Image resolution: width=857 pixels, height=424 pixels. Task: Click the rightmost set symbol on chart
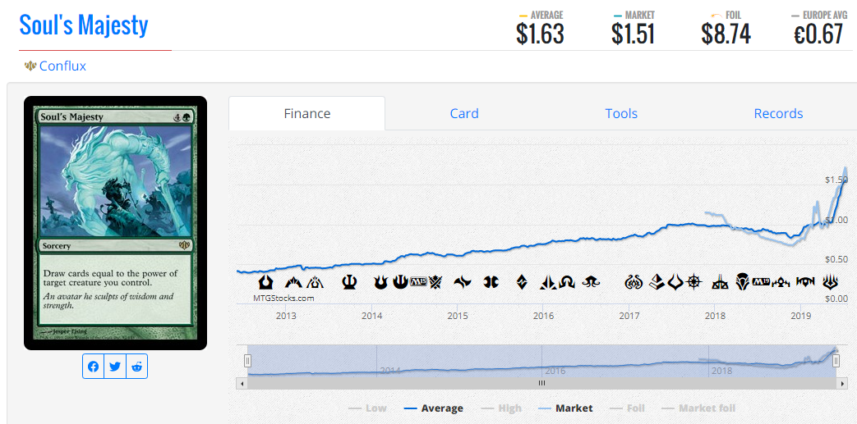832,282
